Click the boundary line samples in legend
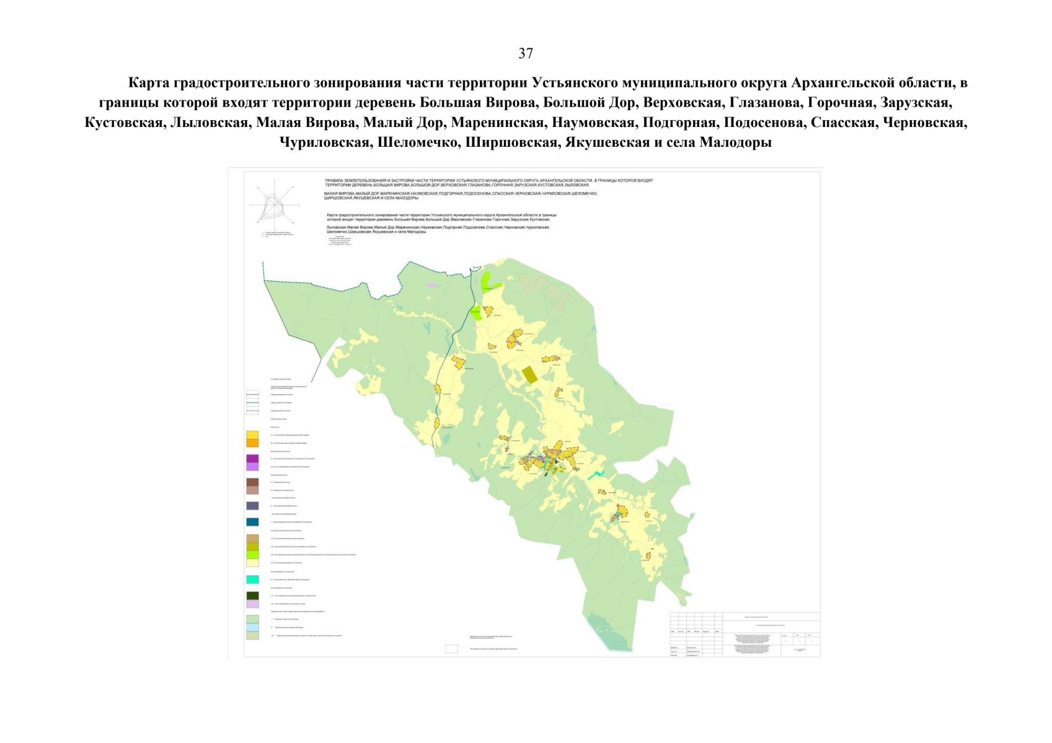Viewport: 1052px width, 743px height. pos(252,402)
